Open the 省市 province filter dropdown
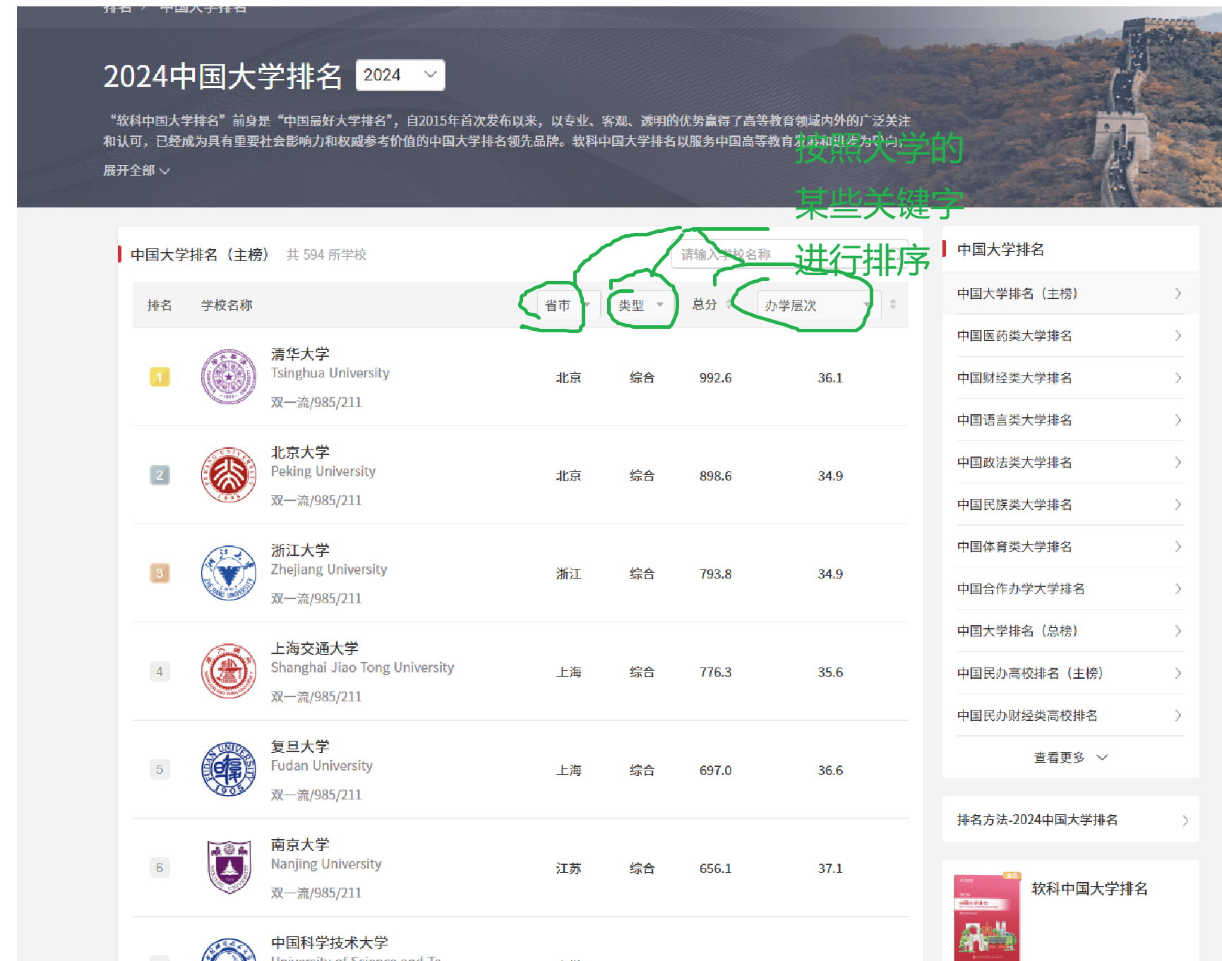This screenshot has height=961, width=1222. (x=568, y=305)
